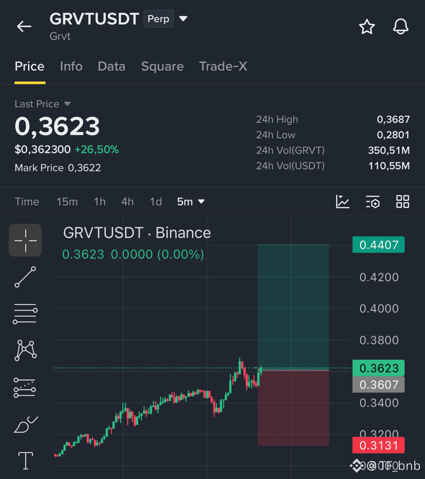Viewport: 425px width, 479px height.
Task: Click the red loss zone of position
Action: tap(293, 408)
